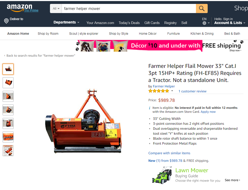
Task: Open the Farmer Helper brand link
Action: (x=164, y=86)
